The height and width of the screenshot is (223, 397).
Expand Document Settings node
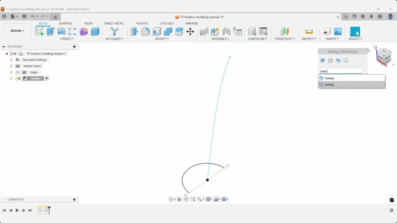coord(11,60)
